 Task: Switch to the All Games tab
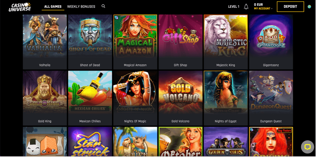53,7
